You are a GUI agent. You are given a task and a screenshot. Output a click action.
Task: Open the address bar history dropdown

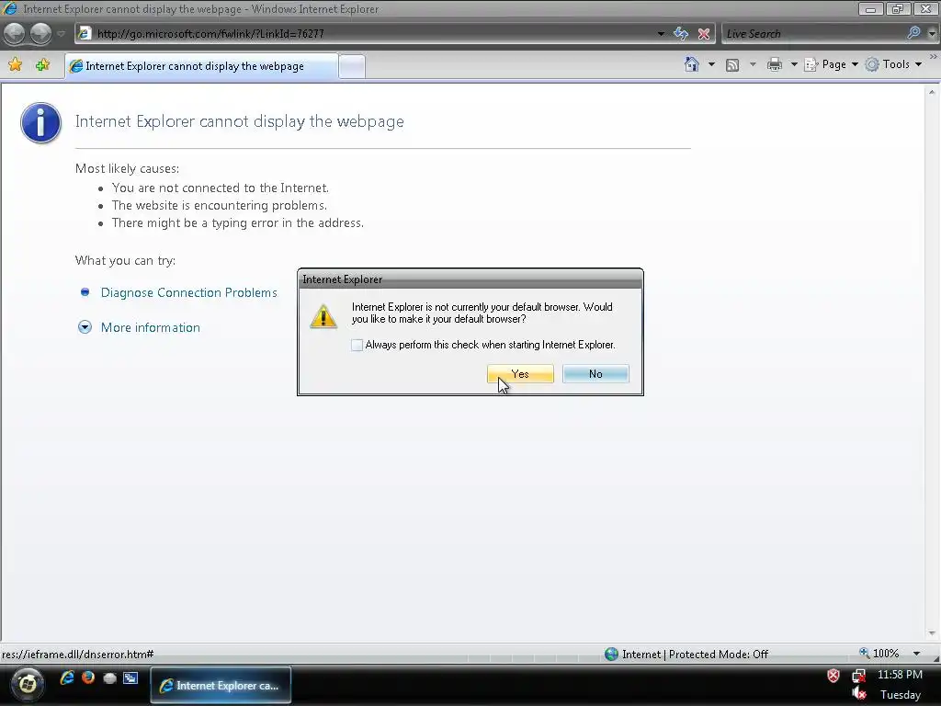pyautogui.click(x=660, y=34)
